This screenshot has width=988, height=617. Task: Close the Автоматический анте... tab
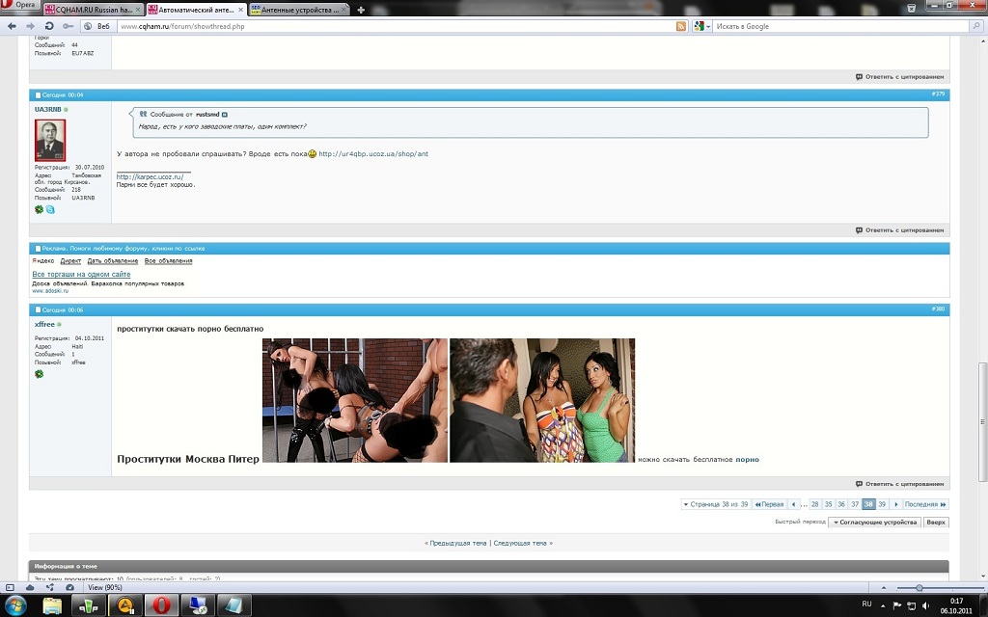click(240, 10)
